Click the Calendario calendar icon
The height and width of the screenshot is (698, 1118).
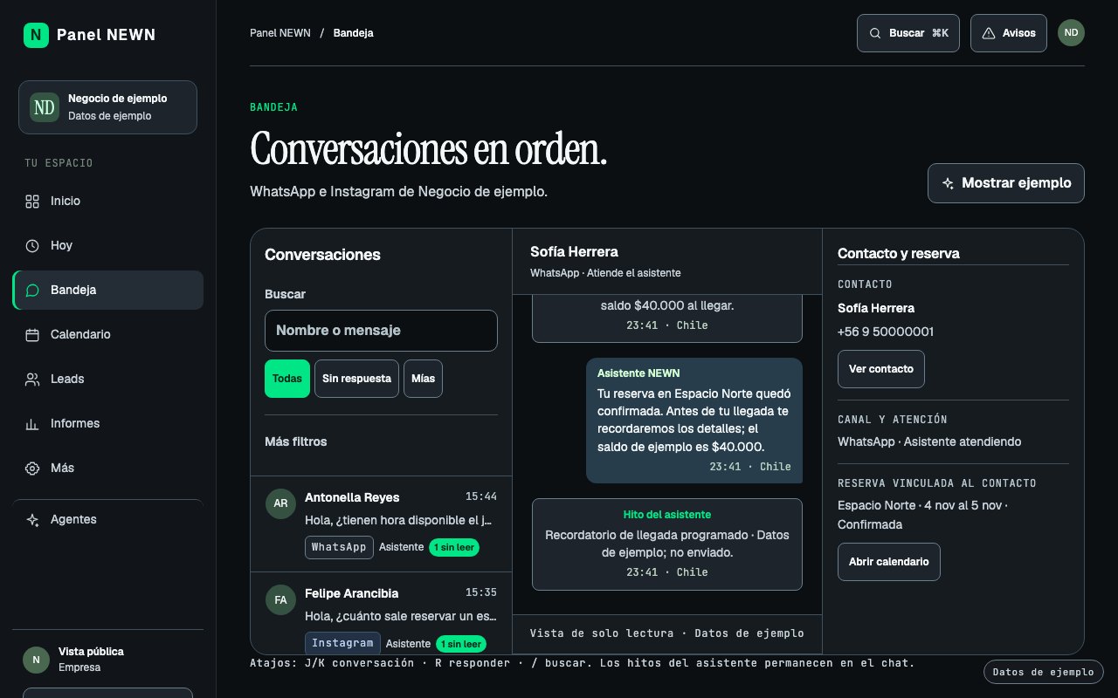32,335
